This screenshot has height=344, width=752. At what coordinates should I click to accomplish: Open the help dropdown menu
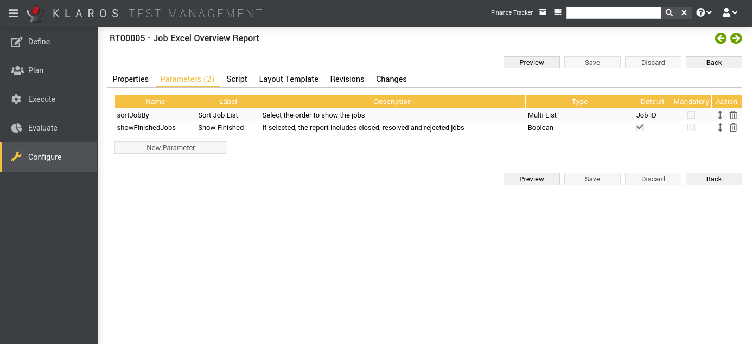(703, 12)
